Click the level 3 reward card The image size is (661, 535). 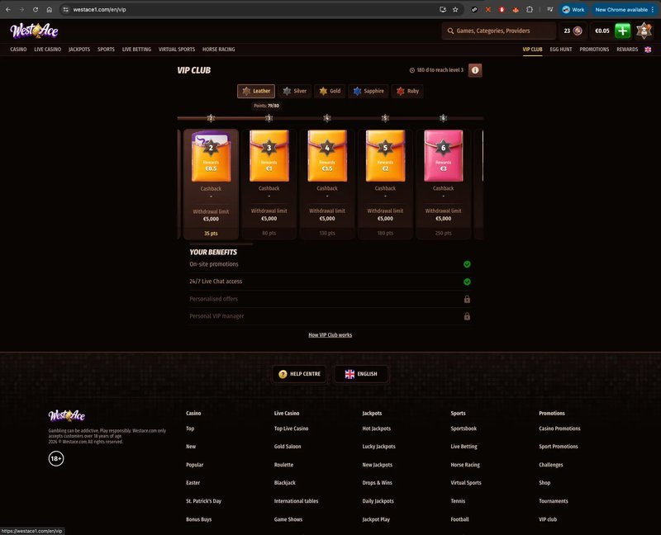pos(269,184)
